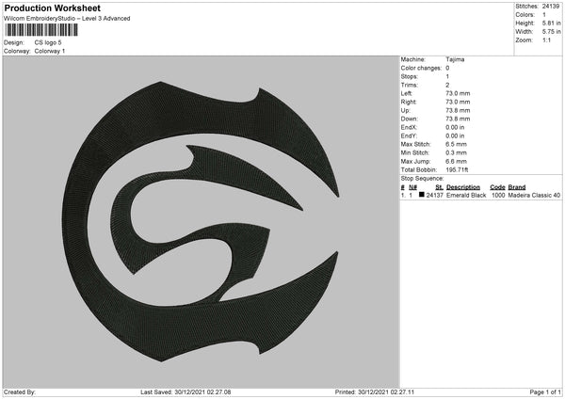
Task: Click the N# column header
Action: [412, 187]
